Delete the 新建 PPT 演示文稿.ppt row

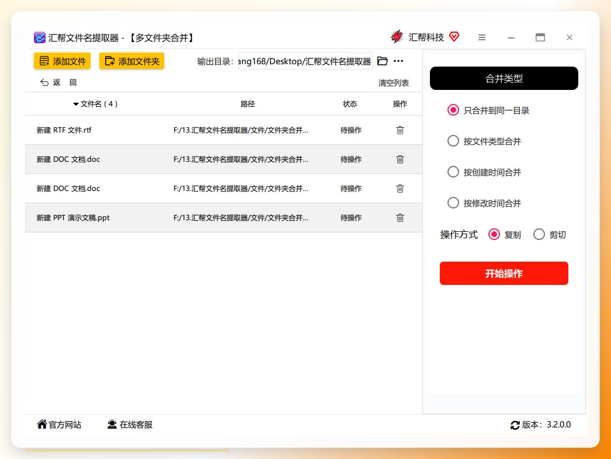[x=400, y=218]
